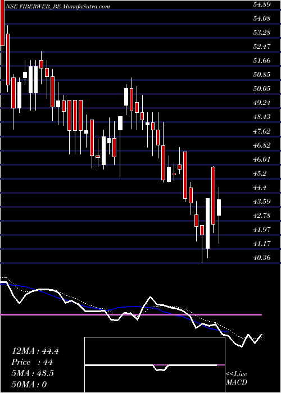
Task: Click inside the MACD inset chart box
Action: [x=155, y=365]
